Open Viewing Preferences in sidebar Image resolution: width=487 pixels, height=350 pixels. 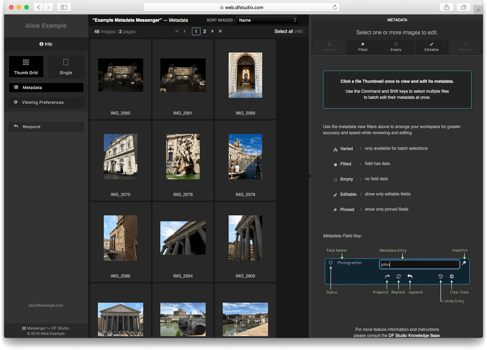pyautogui.click(x=46, y=102)
